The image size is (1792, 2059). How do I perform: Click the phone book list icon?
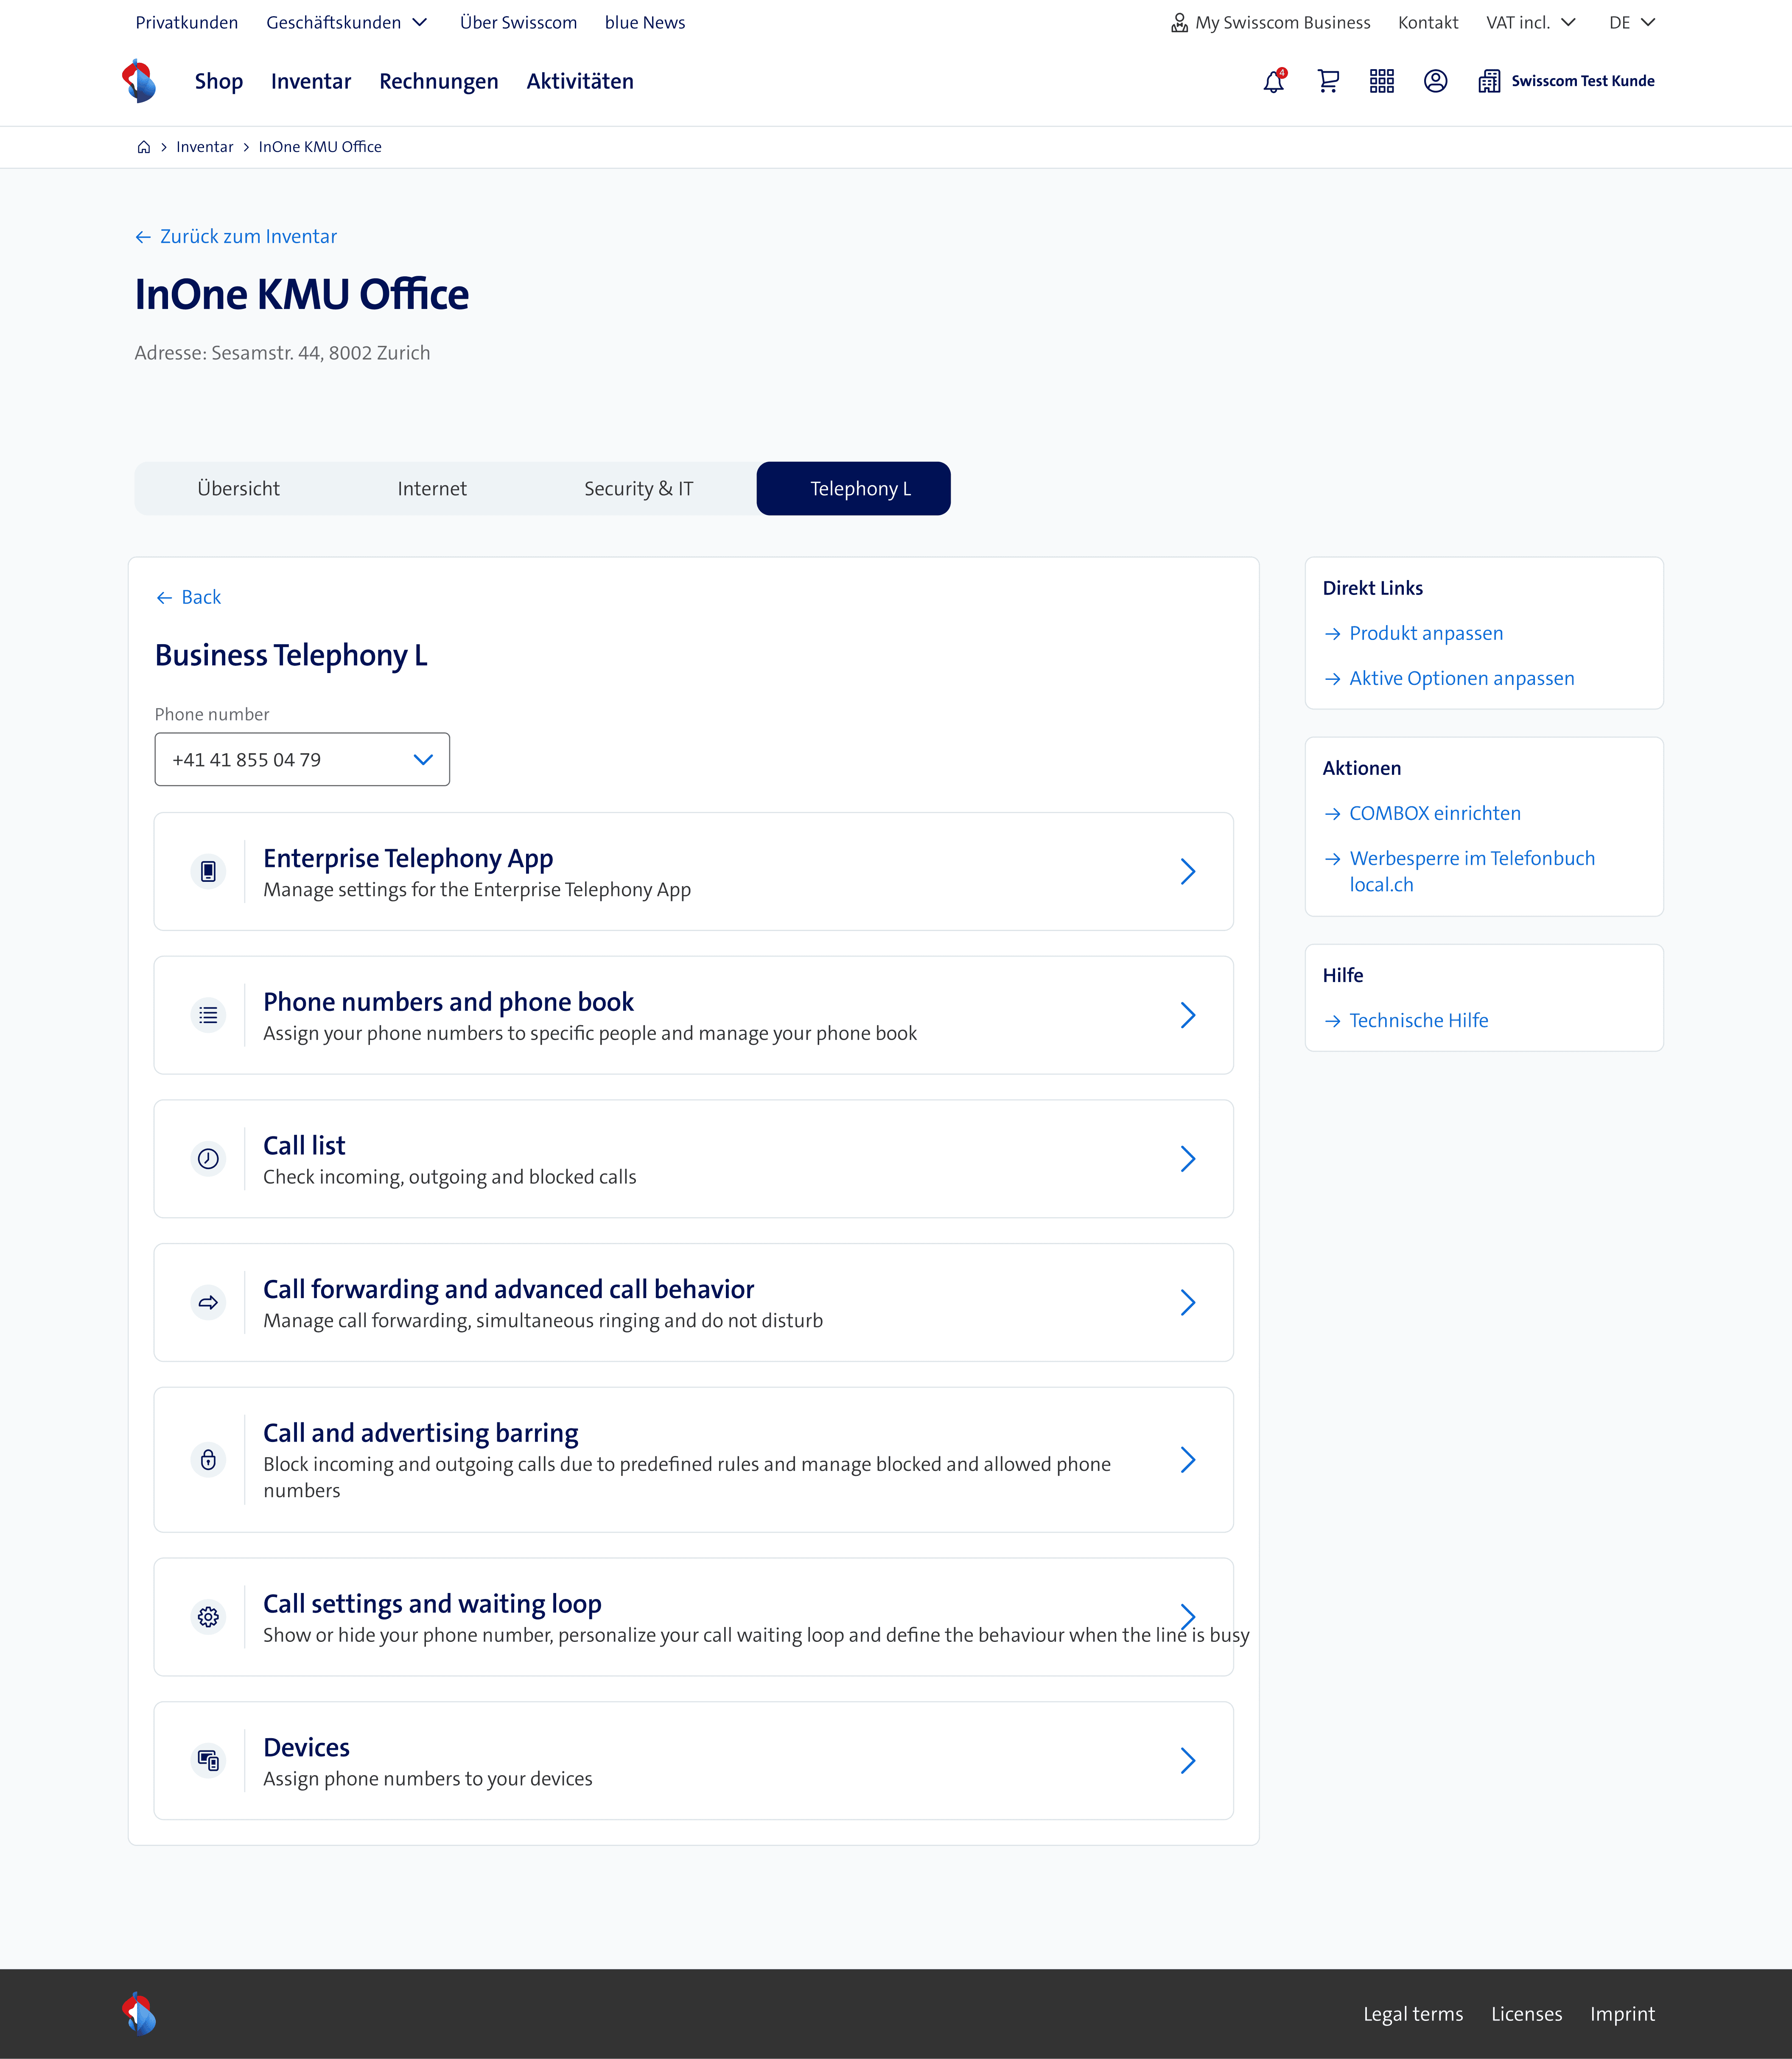click(x=208, y=1015)
